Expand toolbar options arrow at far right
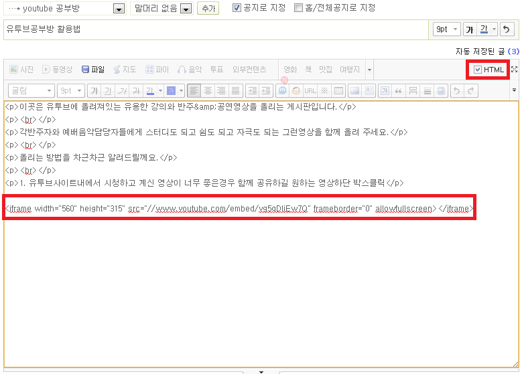 (515, 90)
